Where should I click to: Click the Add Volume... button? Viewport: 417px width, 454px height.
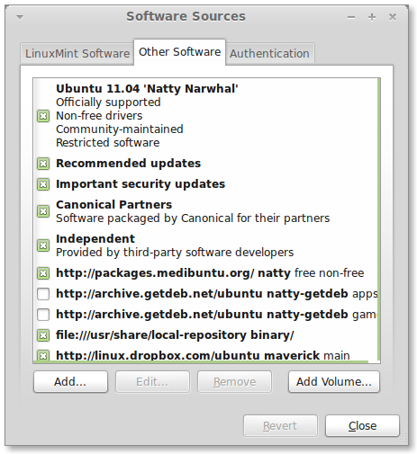tap(334, 382)
